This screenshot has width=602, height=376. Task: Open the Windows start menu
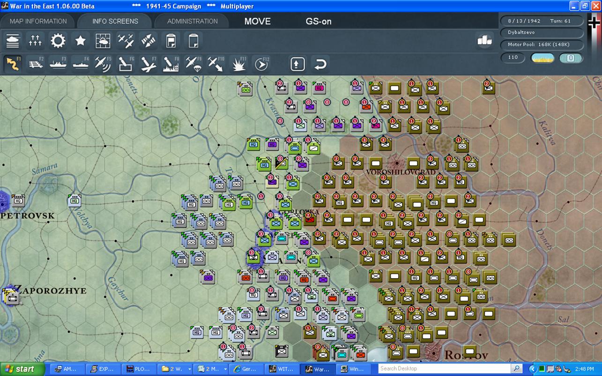tap(22, 369)
